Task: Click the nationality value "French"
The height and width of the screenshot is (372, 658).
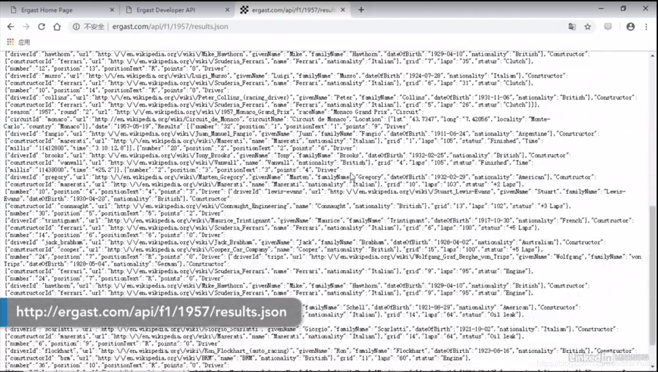Action: (574, 221)
